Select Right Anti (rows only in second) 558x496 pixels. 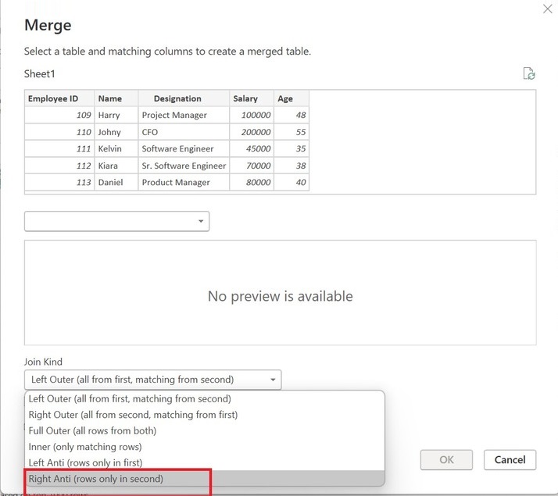click(x=96, y=479)
